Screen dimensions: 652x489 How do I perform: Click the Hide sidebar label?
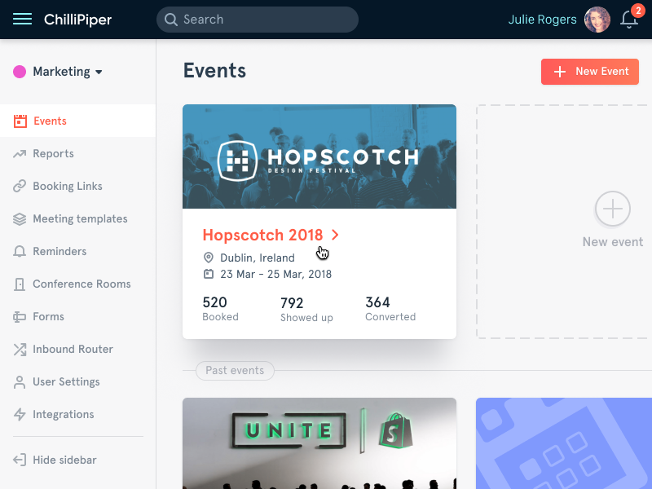64,460
